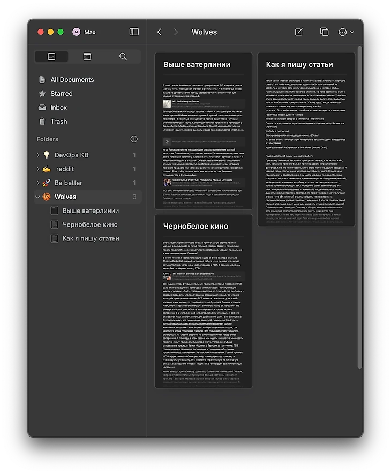Select the Wolves folder
The image size is (391, 474).
pyautogui.click(x=88, y=197)
